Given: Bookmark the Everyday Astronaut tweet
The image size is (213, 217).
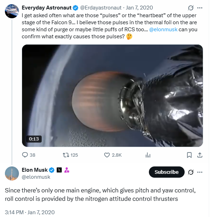Looking at the screenshot, I should point(189,155).
